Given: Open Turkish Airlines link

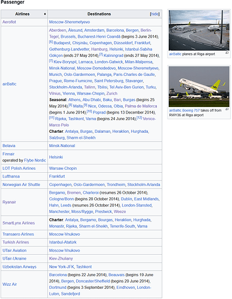Looking at the screenshot, I should pos(16,242).
